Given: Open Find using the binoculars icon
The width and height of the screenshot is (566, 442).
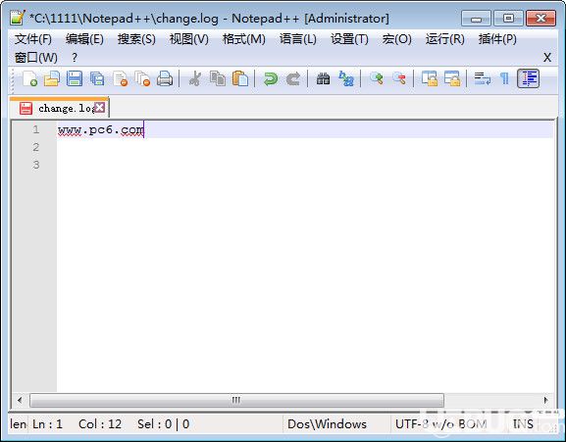Looking at the screenshot, I should pyautogui.click(x=323, y=78).
